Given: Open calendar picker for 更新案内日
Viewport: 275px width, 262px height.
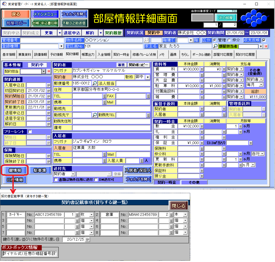Looking at the screenshot, I should [48, 107].
